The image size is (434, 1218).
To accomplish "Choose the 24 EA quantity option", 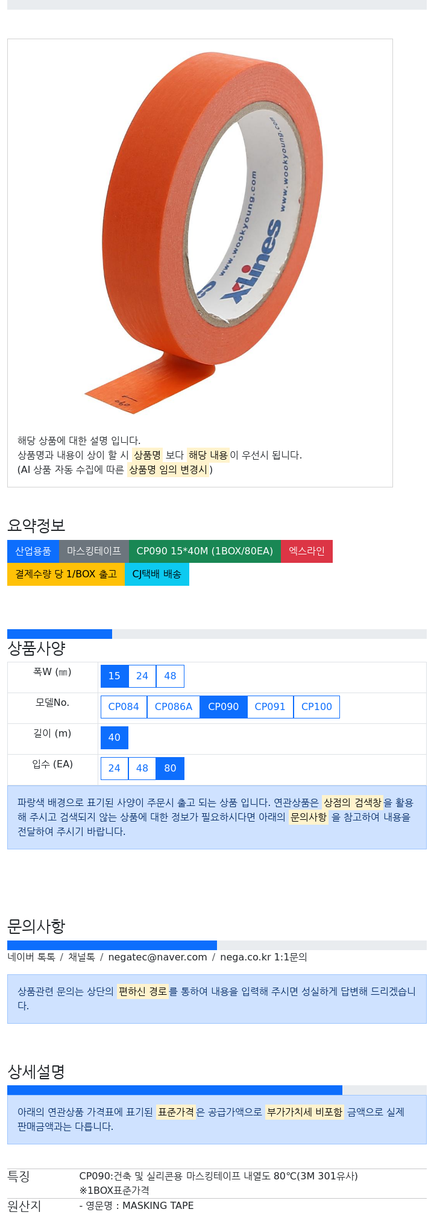I will pyautogui.click(x=115, y=769).
